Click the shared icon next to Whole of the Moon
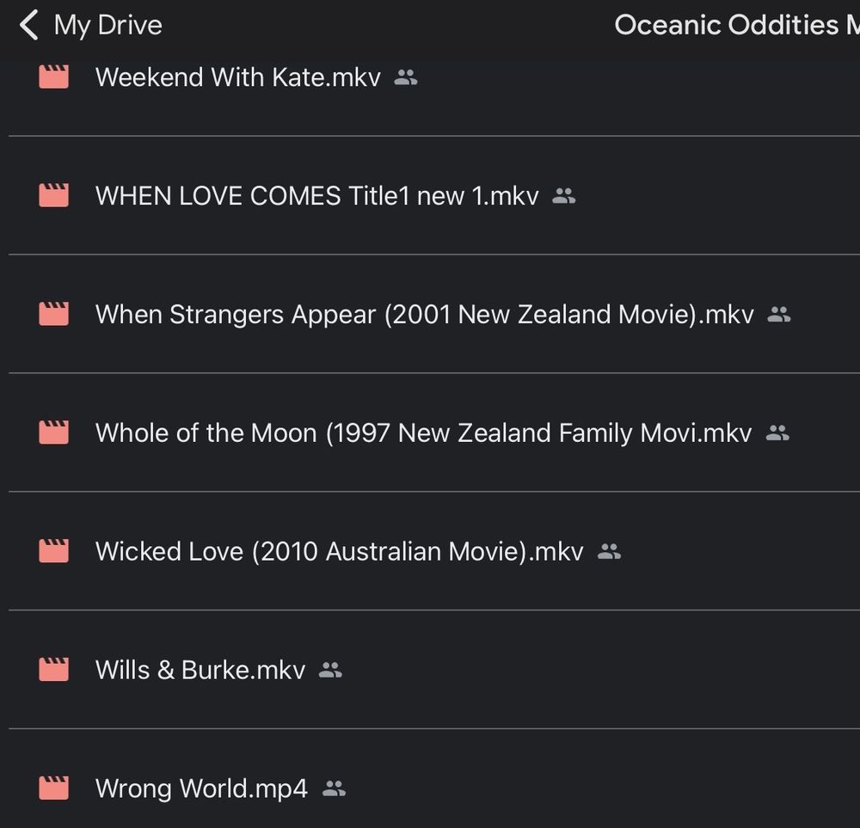Screen dimensions: 860x828 click(x=777, y=433)
